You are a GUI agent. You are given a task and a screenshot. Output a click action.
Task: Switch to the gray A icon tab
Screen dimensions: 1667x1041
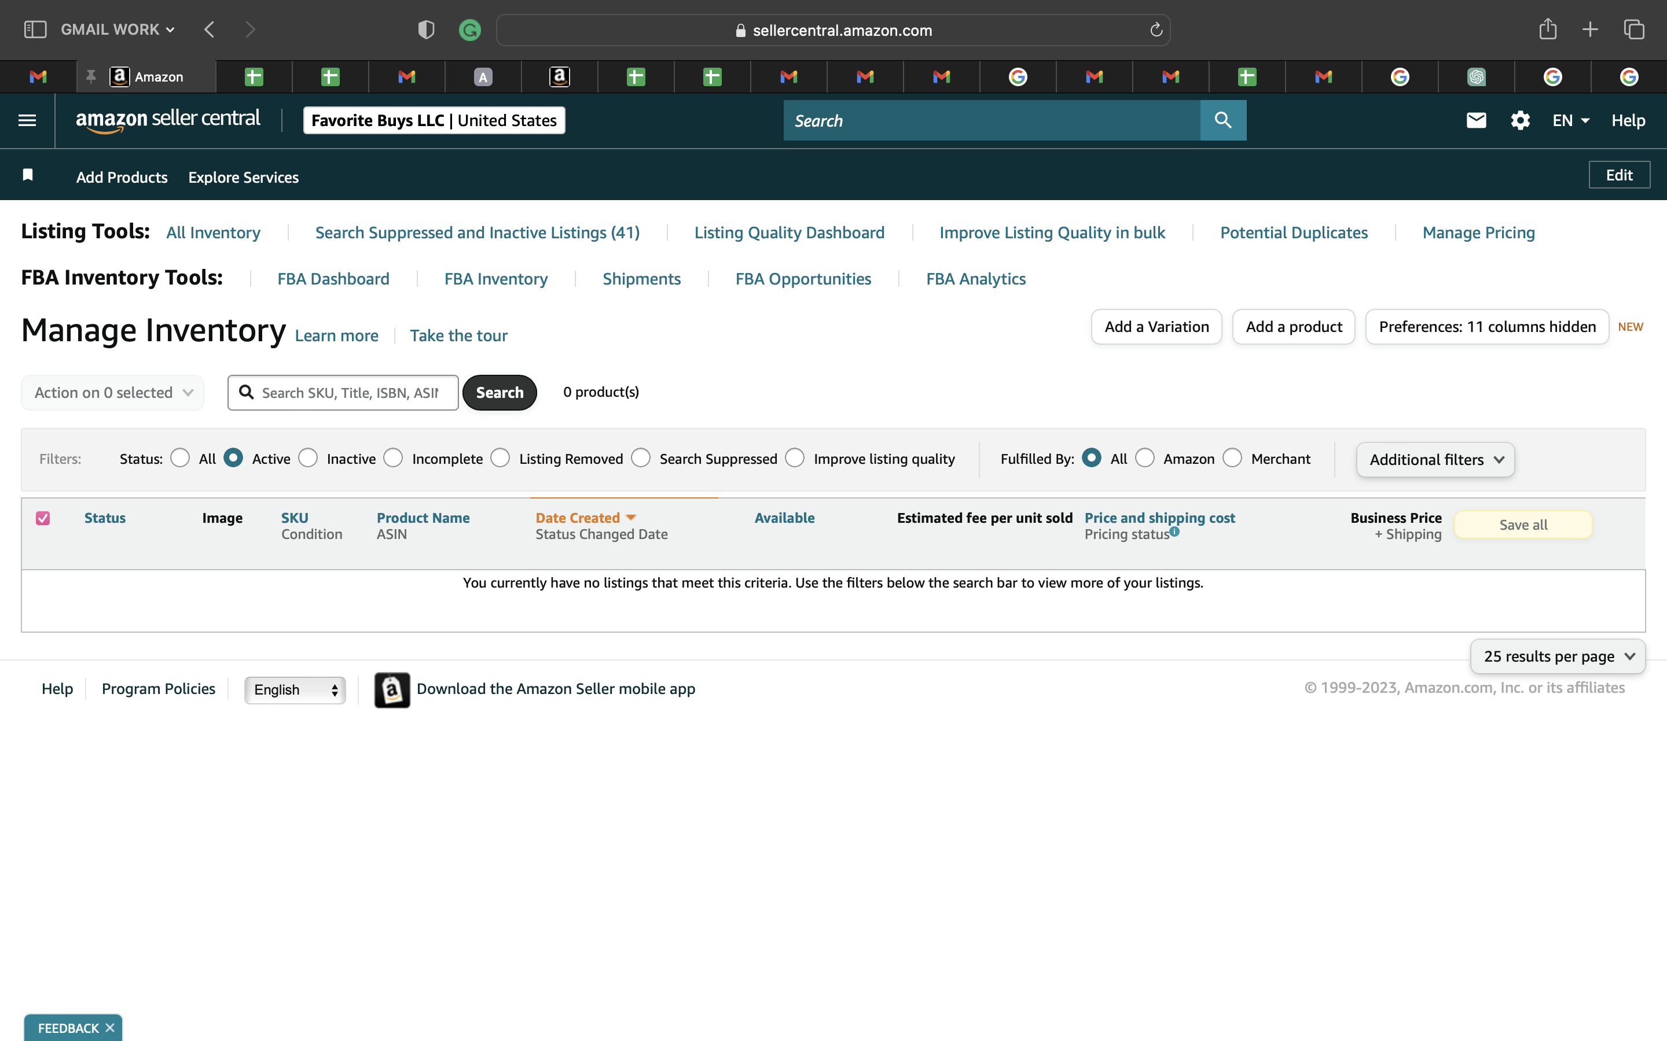483,76
